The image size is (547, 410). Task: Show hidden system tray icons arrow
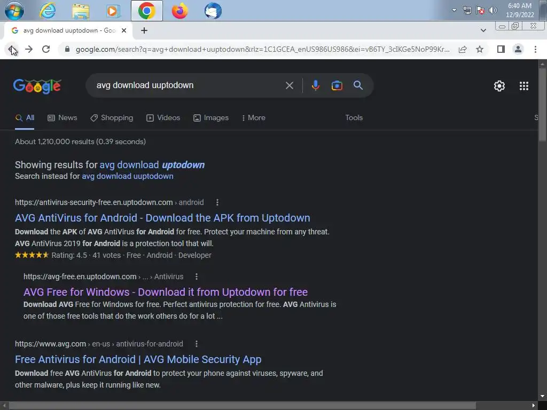click(x=454, y=10)
